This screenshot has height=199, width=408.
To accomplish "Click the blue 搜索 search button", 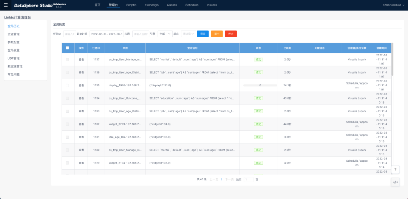I will 203,34.
